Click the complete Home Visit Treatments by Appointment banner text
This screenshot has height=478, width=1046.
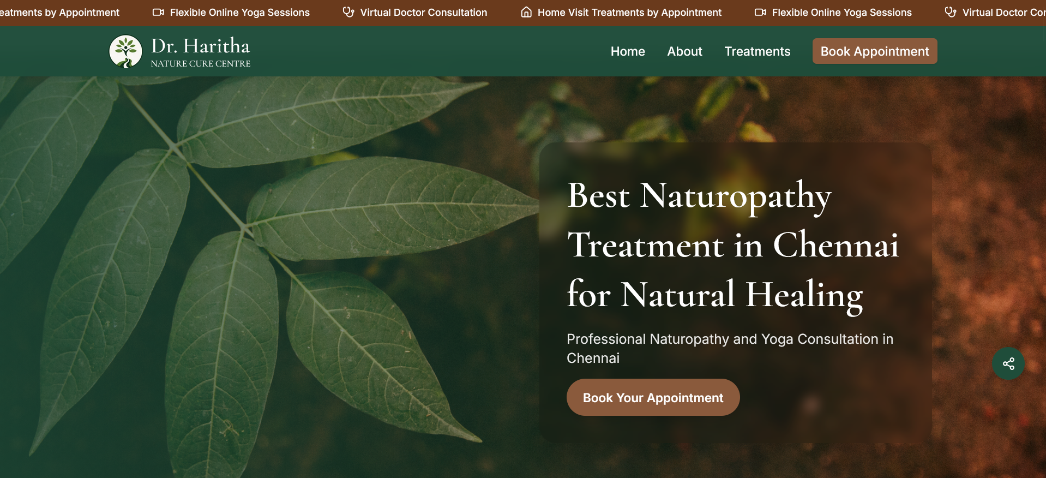[629, 12]
